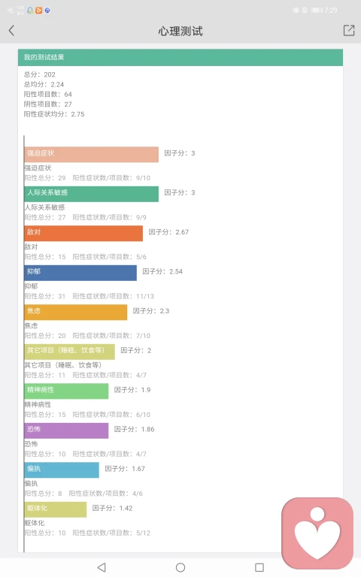
Task: Tap the blue 抑郁 bar
Action: pyautogui.click(x=80, y=273)
